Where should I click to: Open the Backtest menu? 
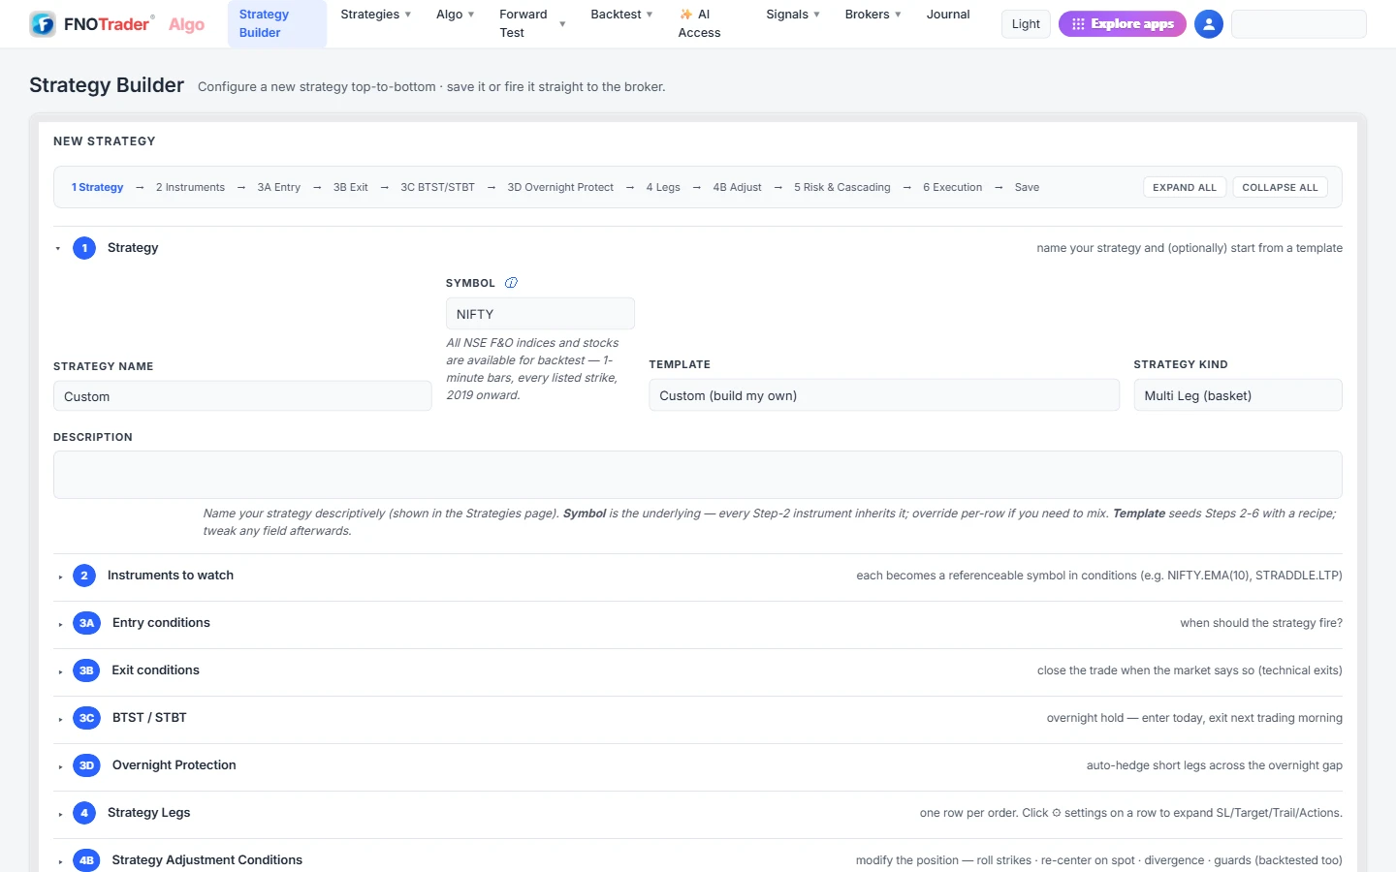[621, 15]
